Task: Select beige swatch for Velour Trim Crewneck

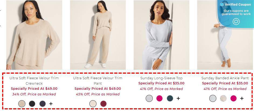Action: [x=22, y=103]
